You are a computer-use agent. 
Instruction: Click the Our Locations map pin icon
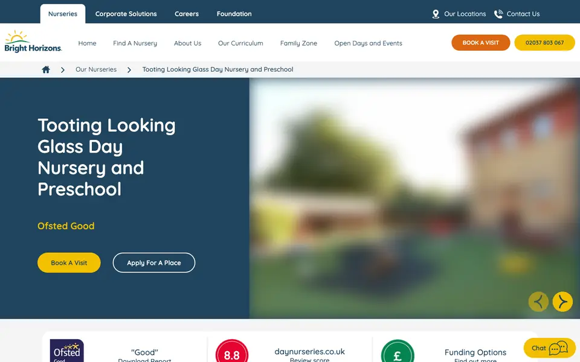click(436, 14)
